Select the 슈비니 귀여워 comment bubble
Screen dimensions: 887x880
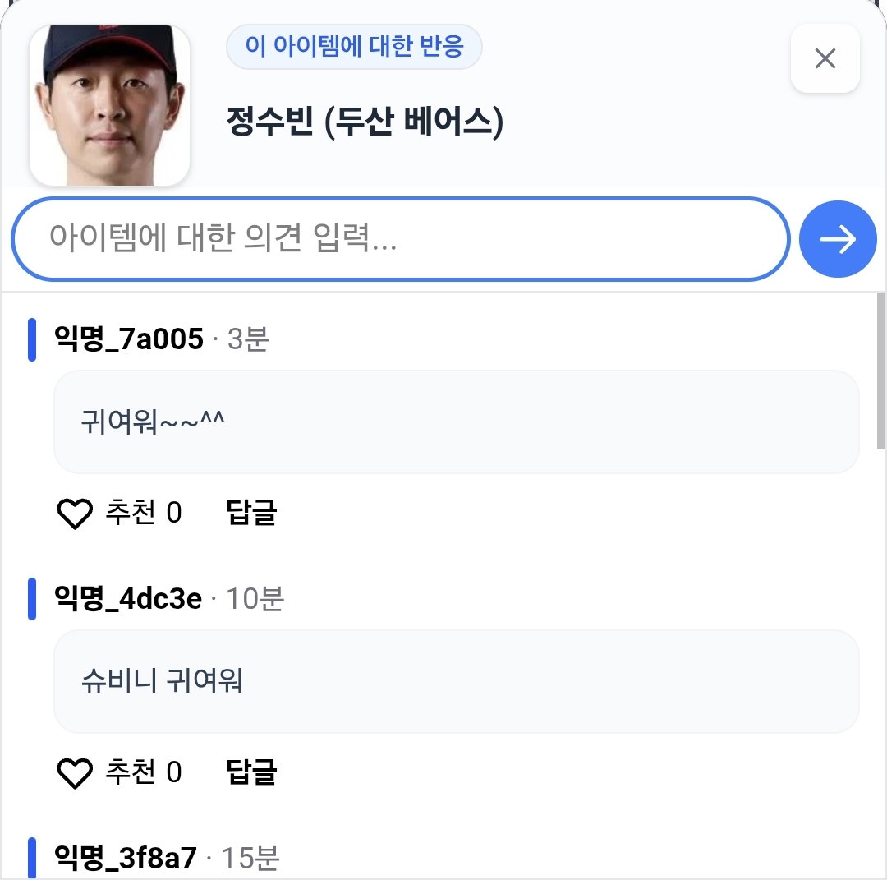point(456,681)
